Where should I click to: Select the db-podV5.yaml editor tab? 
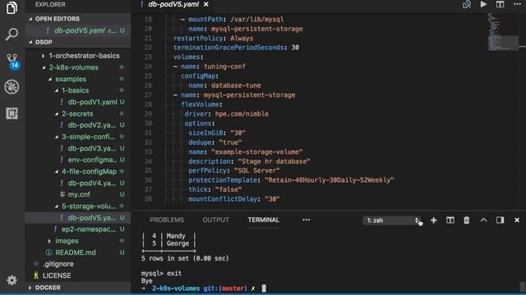(173, 4)
